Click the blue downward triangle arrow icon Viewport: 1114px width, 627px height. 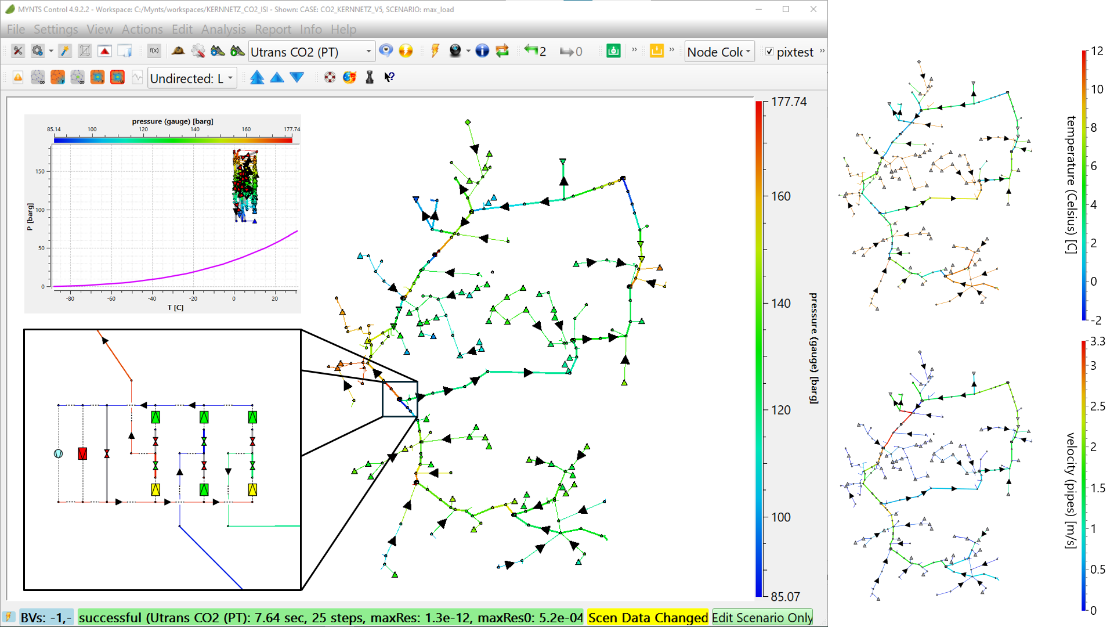click(x=297, y=77)
